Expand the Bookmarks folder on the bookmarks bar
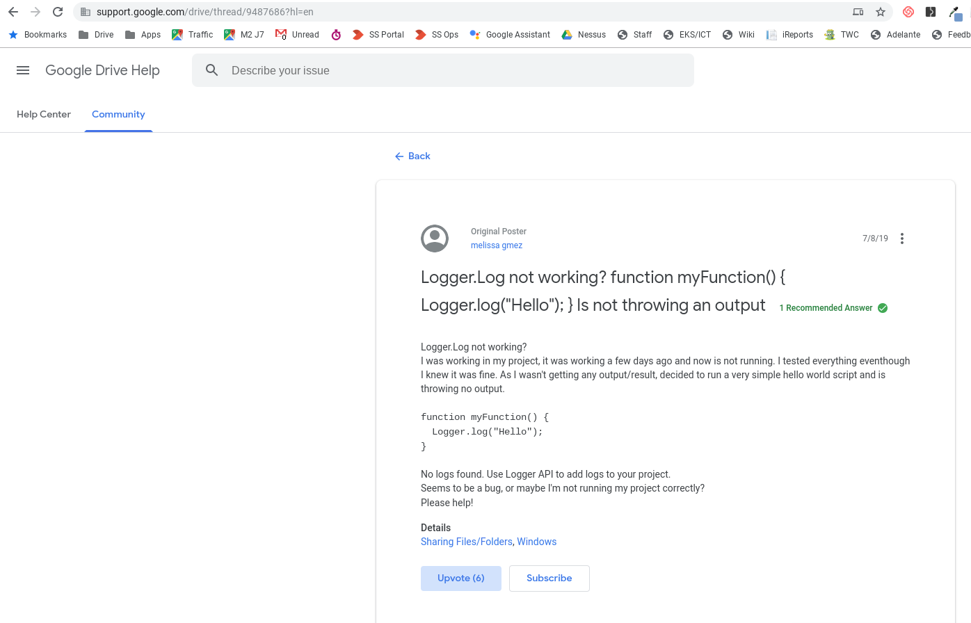This screenshot has height=623, width=971. pyautogui.click(x=38, y=34)
